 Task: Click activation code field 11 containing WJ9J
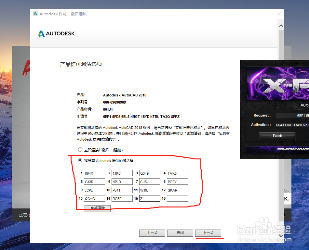150,190
